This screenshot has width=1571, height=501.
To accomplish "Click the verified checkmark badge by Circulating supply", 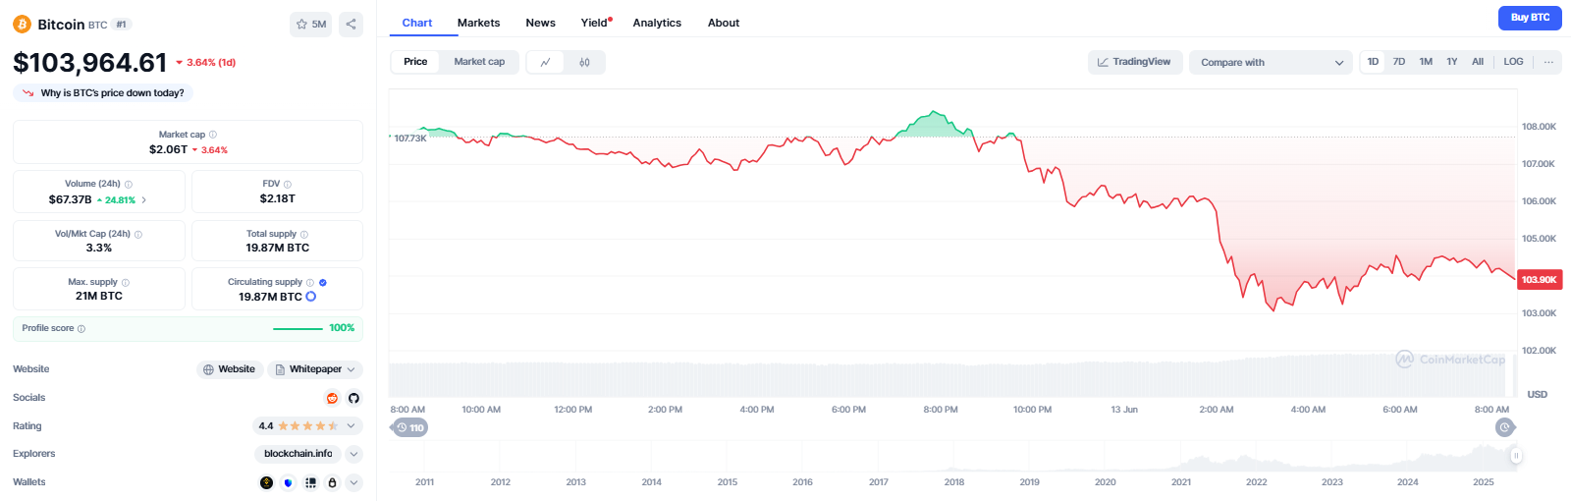I will [323, 282].
